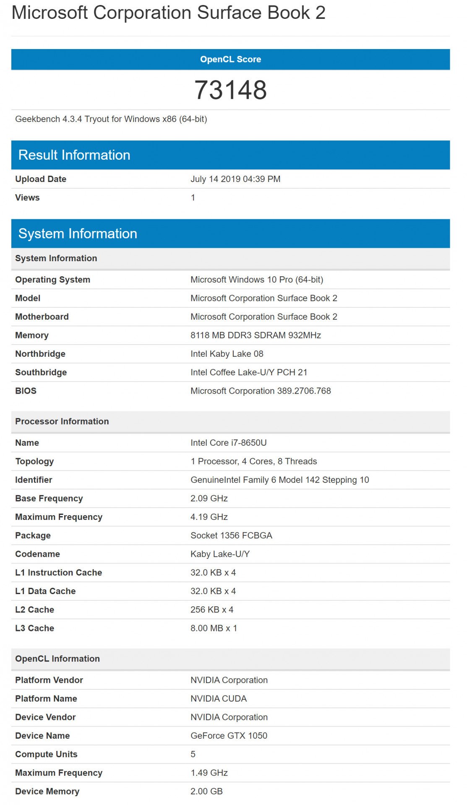This screenshot has height=805, width=467.
Task: Click the "Kaby Lake-U/Y" codename value
Action: tap(220, 554)
